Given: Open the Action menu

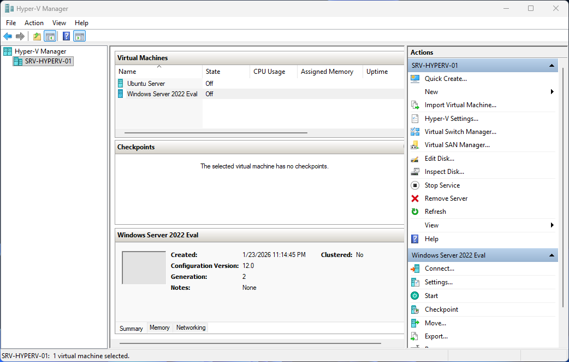Looking at the screenshot, I should coord(34,22).
